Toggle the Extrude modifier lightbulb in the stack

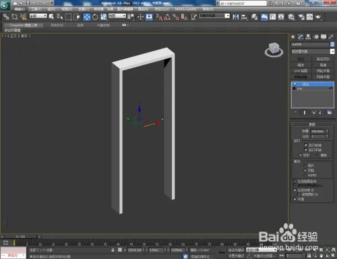point(295,84)
